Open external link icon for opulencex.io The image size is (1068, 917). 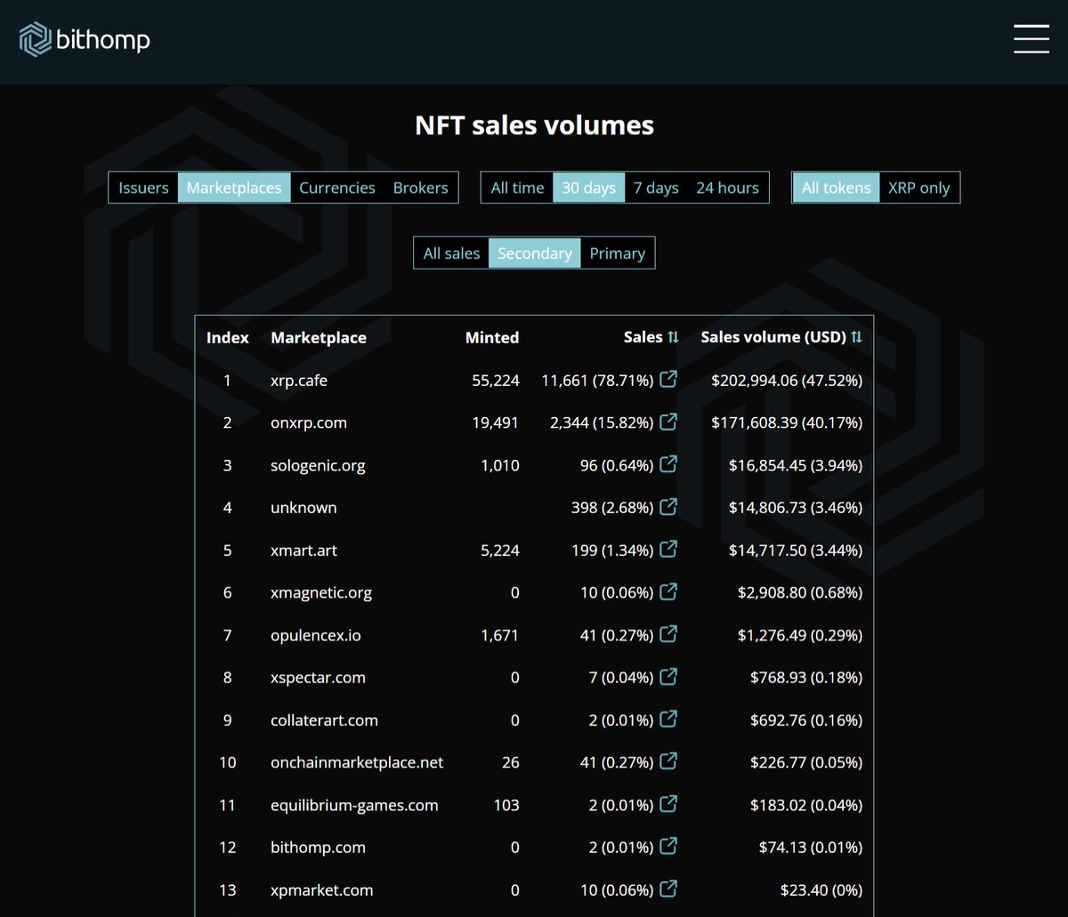668,634
